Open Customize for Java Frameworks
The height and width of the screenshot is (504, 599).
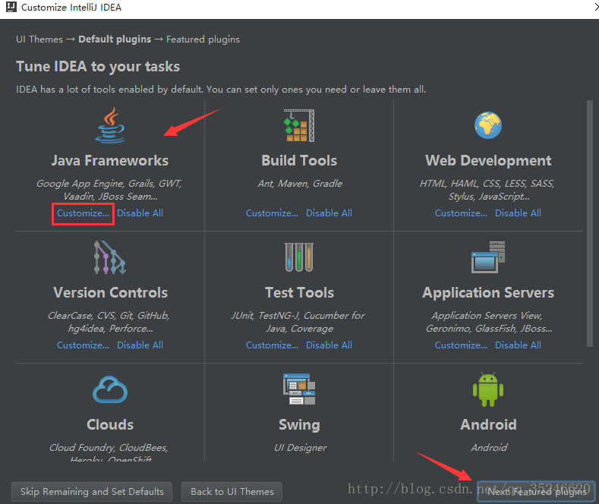pos(83,213)
